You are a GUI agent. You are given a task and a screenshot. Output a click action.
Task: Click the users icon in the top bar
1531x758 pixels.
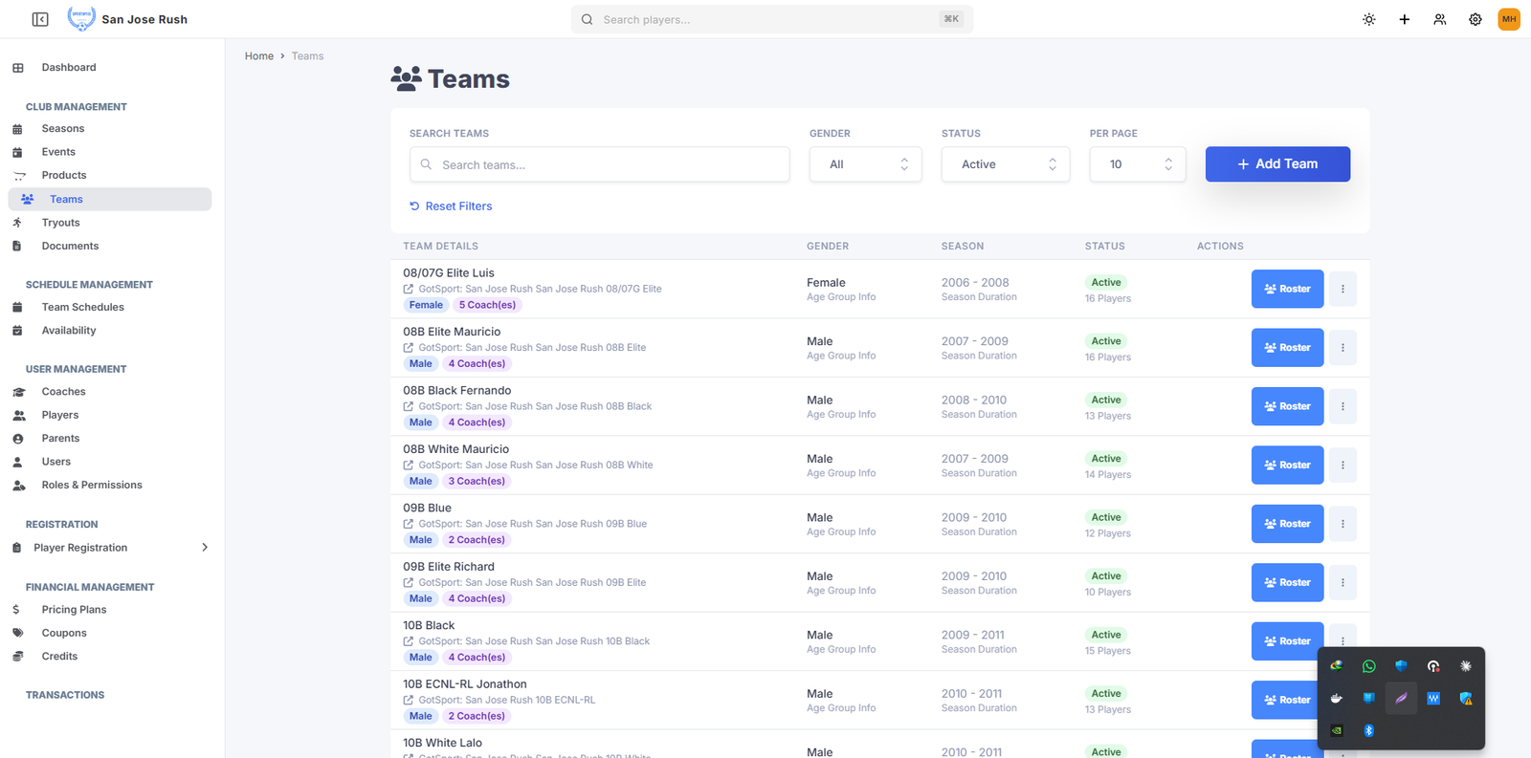[1439, 19]
